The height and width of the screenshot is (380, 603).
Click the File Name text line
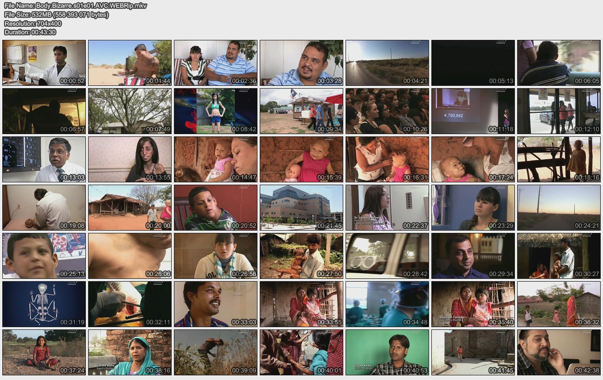[x=76, y=6]
